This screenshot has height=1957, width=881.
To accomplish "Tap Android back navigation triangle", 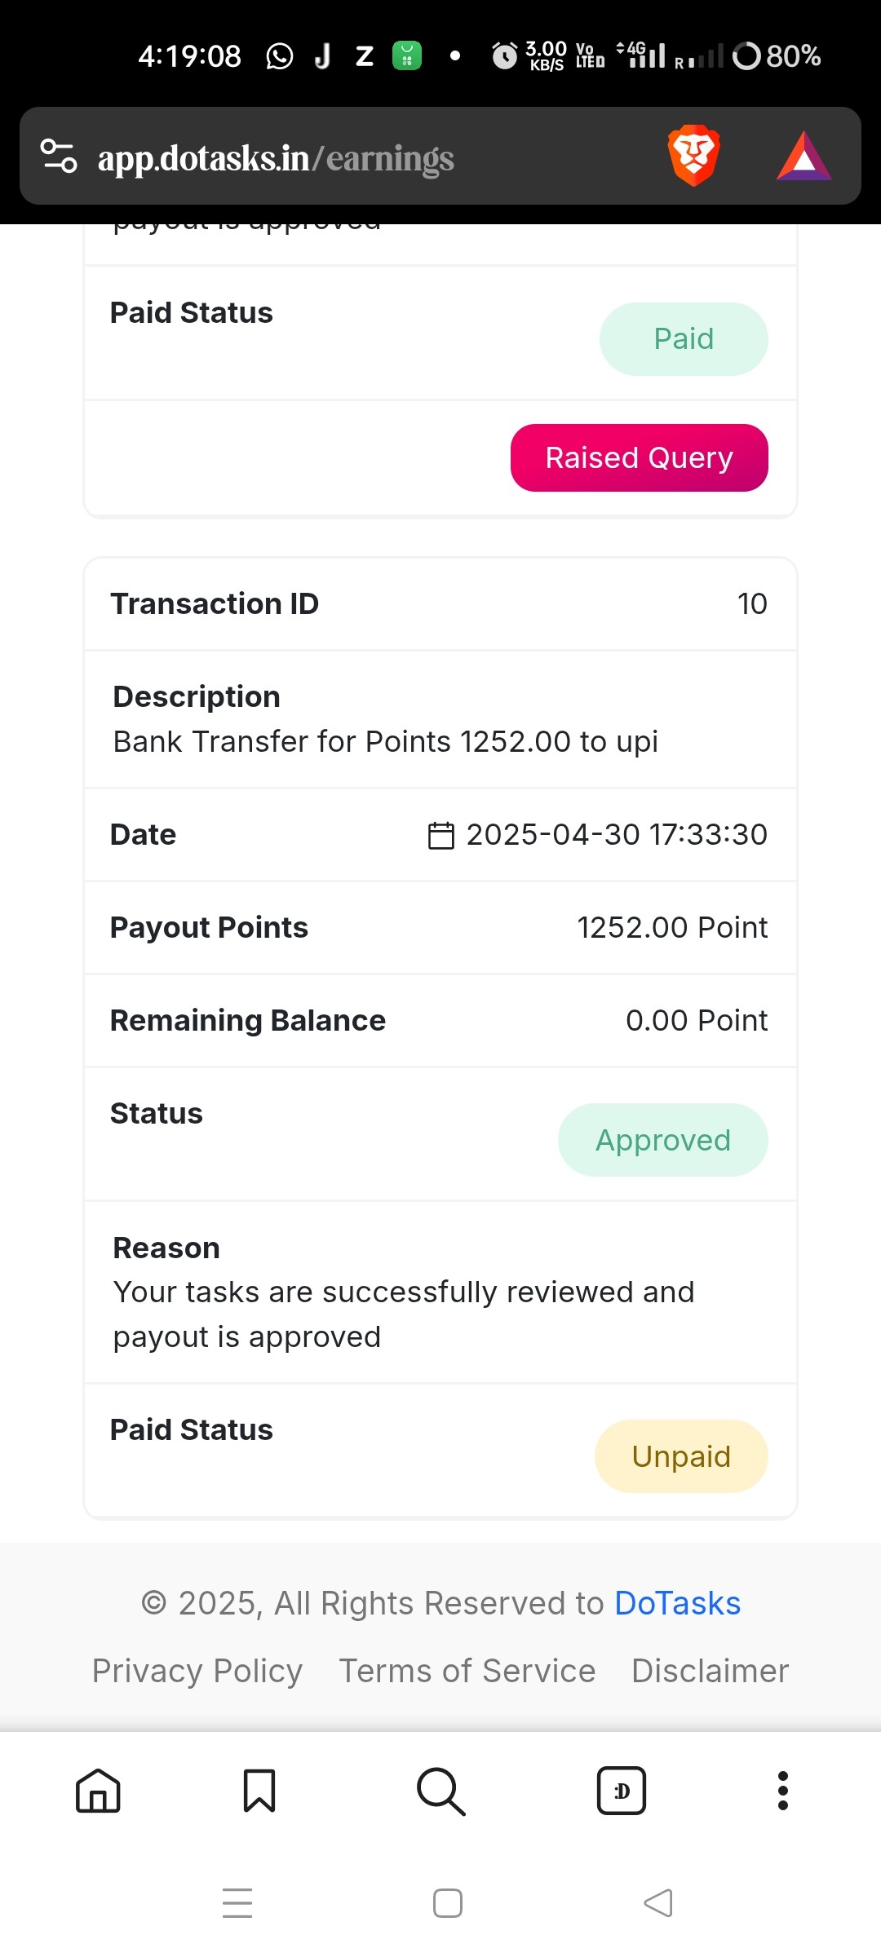I will pyautogui.click(x=658, y=1903).
